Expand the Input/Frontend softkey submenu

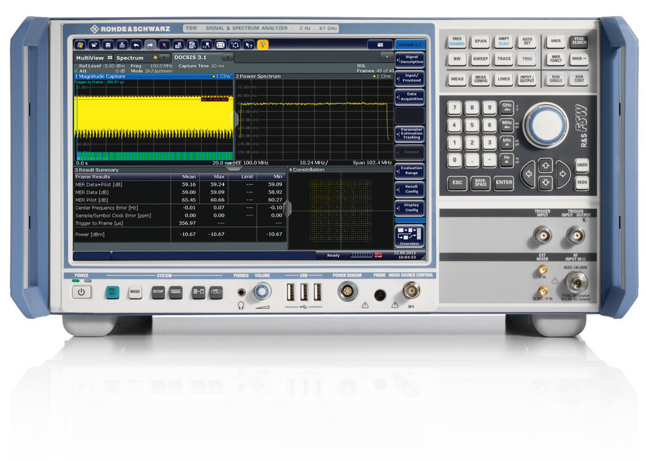tap(410, 78)
